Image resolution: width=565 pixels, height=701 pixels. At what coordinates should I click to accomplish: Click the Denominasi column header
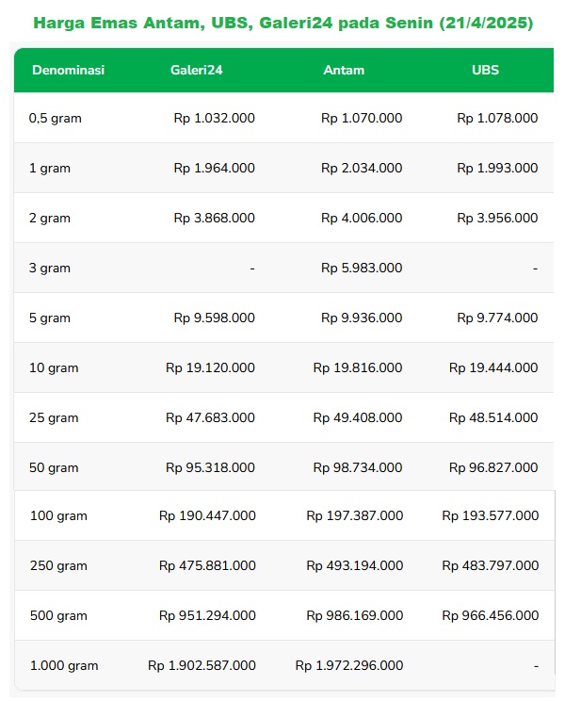69,70
